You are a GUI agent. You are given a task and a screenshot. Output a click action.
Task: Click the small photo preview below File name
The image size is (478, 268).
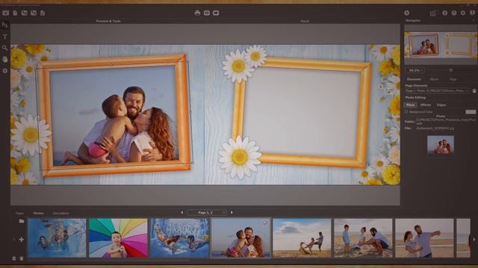click(x=441, y=144)
